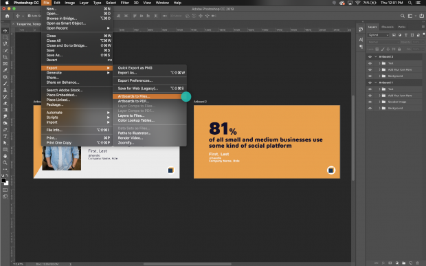Select the Crop tool

5,57
